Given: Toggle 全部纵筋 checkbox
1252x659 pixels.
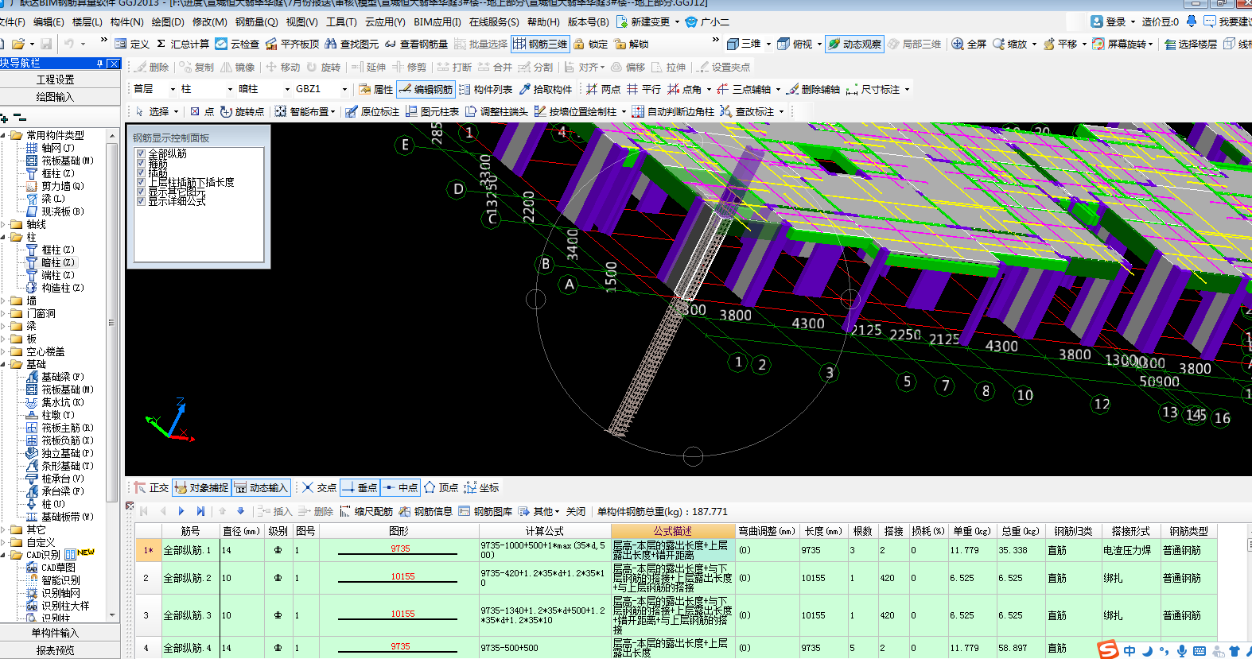Looking at the screenshot, I should (141, 153).
